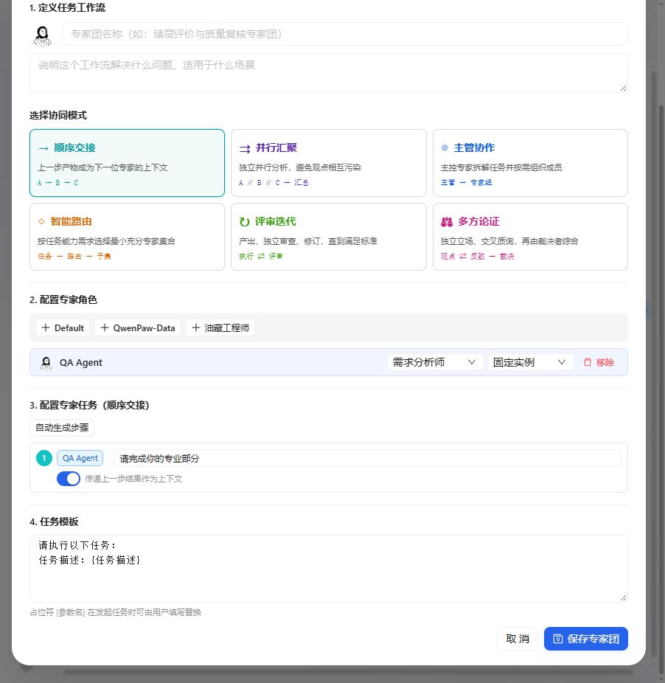
Task: Click the plus icon beside QwenPaw-Data
Action: (105, 327)
